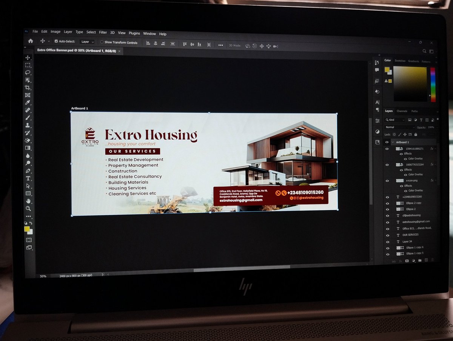Select the Object Selection tool
The width and height of the screenshot is (453, 341).
tap(28, 80)
